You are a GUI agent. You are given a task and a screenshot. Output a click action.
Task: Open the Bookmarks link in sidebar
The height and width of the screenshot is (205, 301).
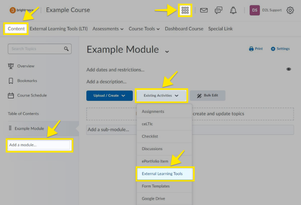point(27,81)
